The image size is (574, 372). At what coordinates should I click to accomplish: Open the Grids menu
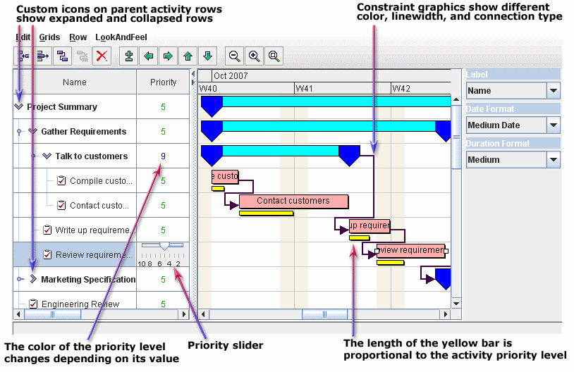point(49,37)
